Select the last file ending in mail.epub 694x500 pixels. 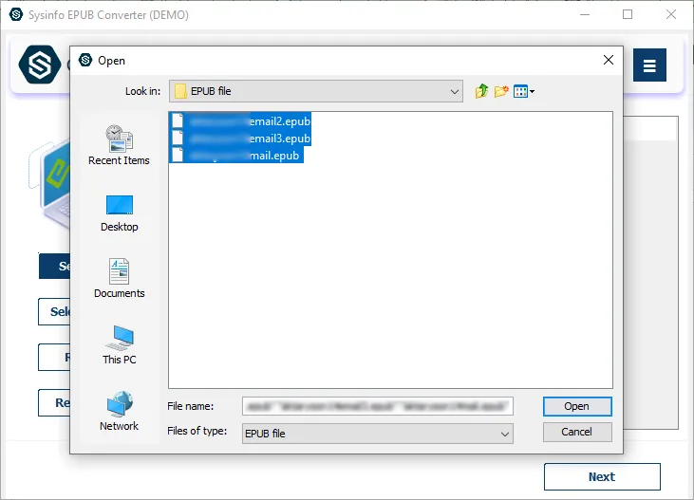pos(236,156)
